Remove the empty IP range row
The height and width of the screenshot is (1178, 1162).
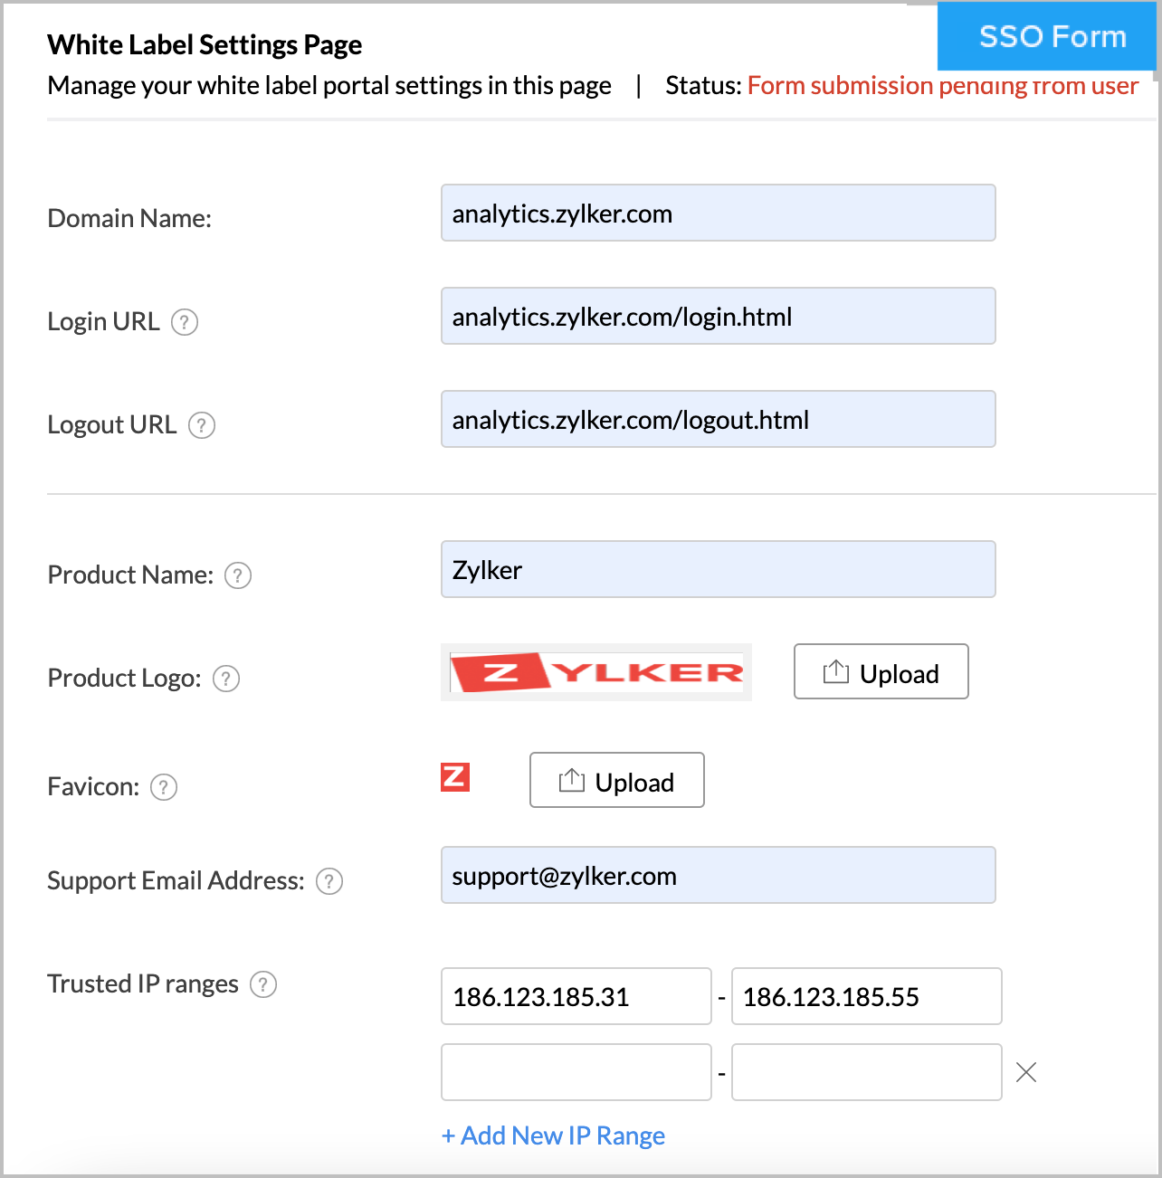pyautogui.click(x=1025, y=1072)
